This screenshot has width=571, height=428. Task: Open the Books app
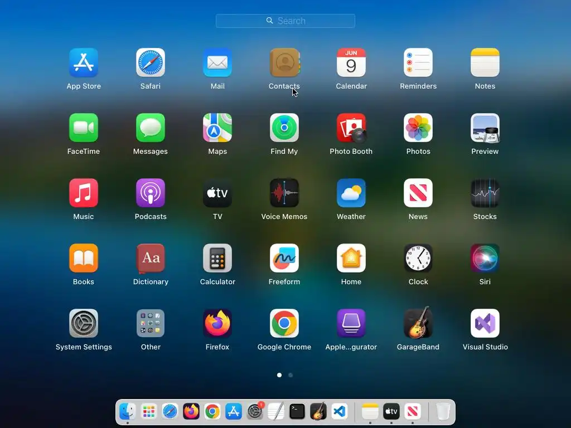84,258
